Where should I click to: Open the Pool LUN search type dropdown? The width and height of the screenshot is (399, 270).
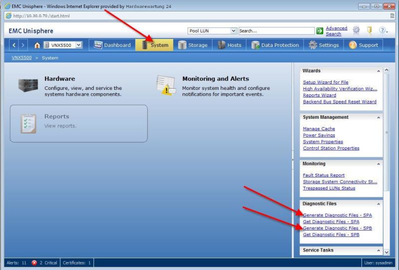pos(233,31)
